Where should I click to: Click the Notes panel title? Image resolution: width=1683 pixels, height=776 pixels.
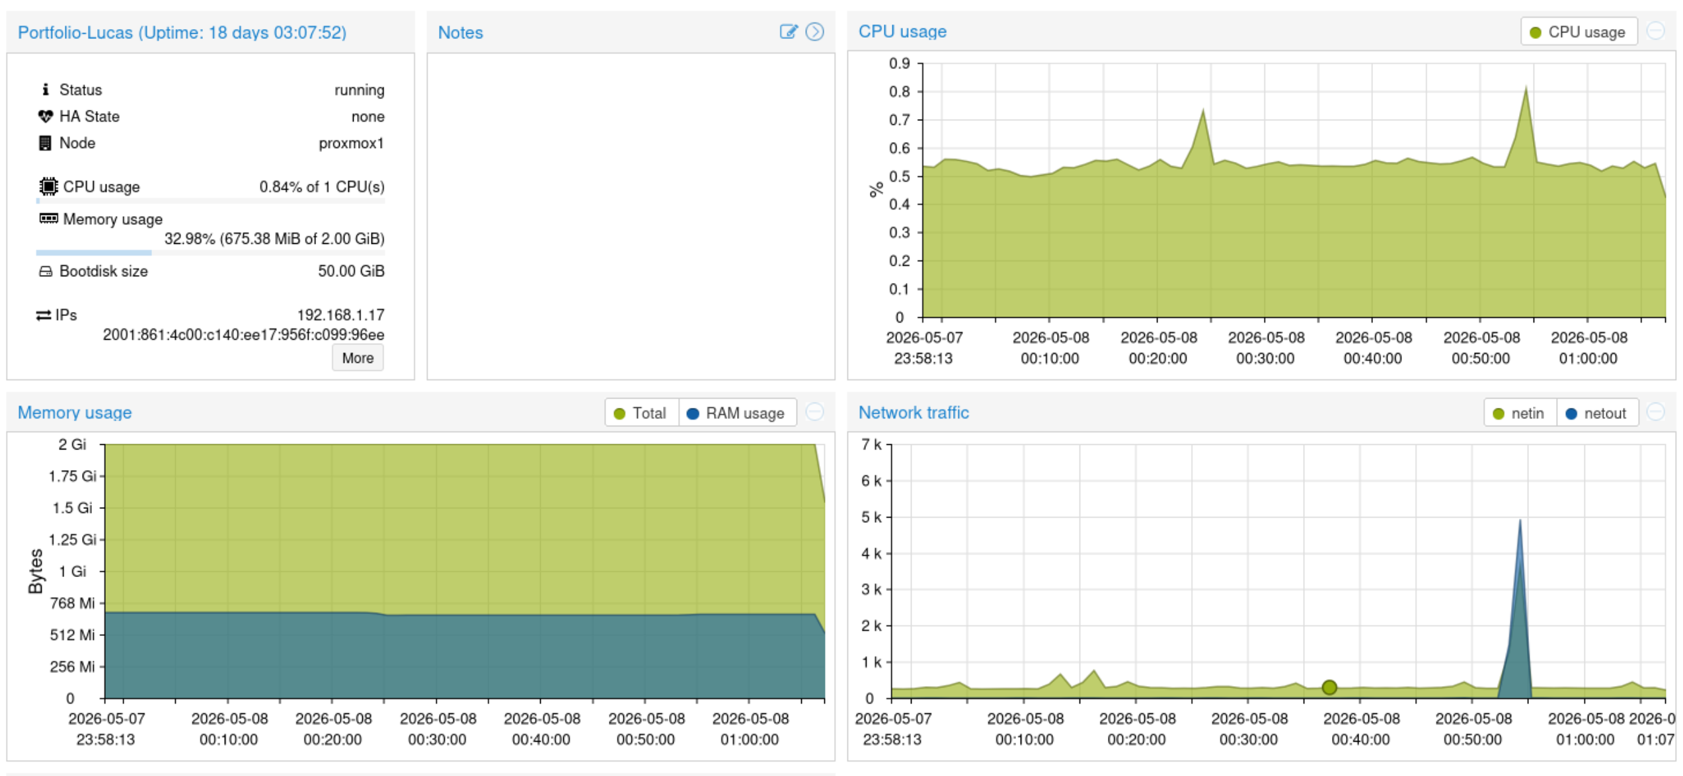461,32
